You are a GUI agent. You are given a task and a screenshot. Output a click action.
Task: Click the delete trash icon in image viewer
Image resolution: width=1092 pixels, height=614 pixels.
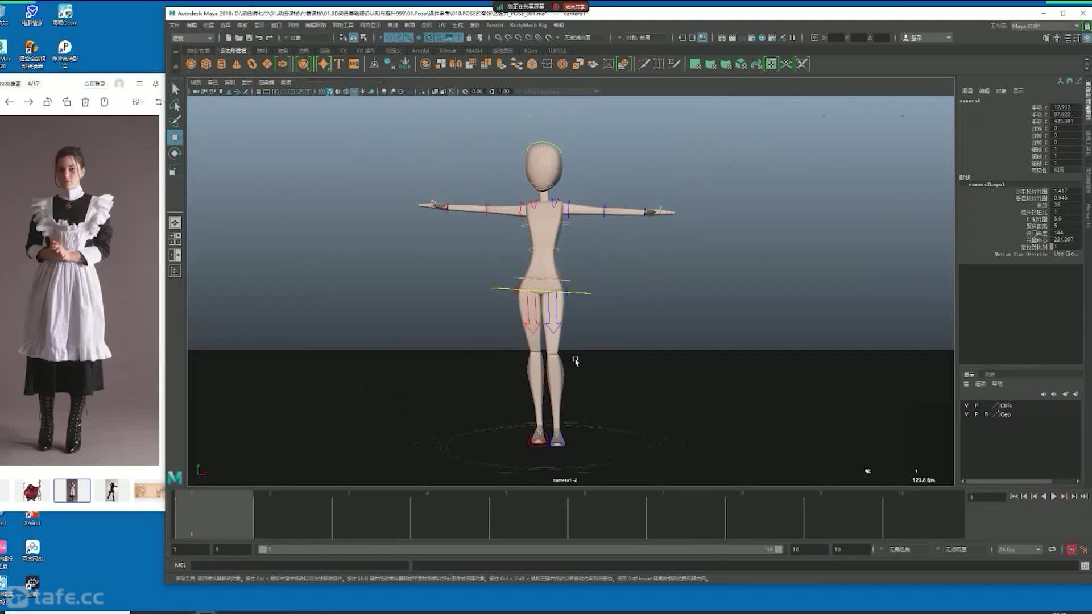(85, 102)
